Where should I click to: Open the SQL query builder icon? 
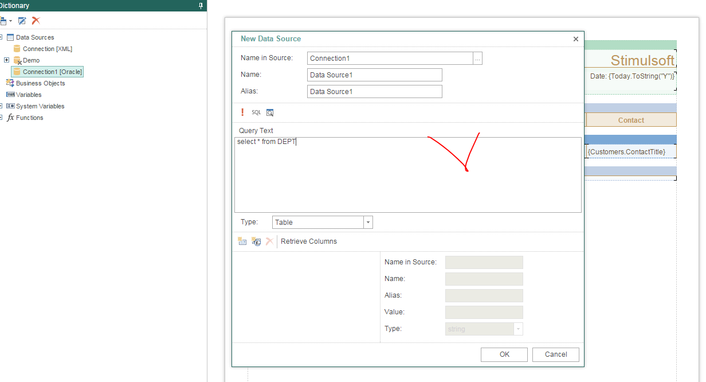pos(256,112)
